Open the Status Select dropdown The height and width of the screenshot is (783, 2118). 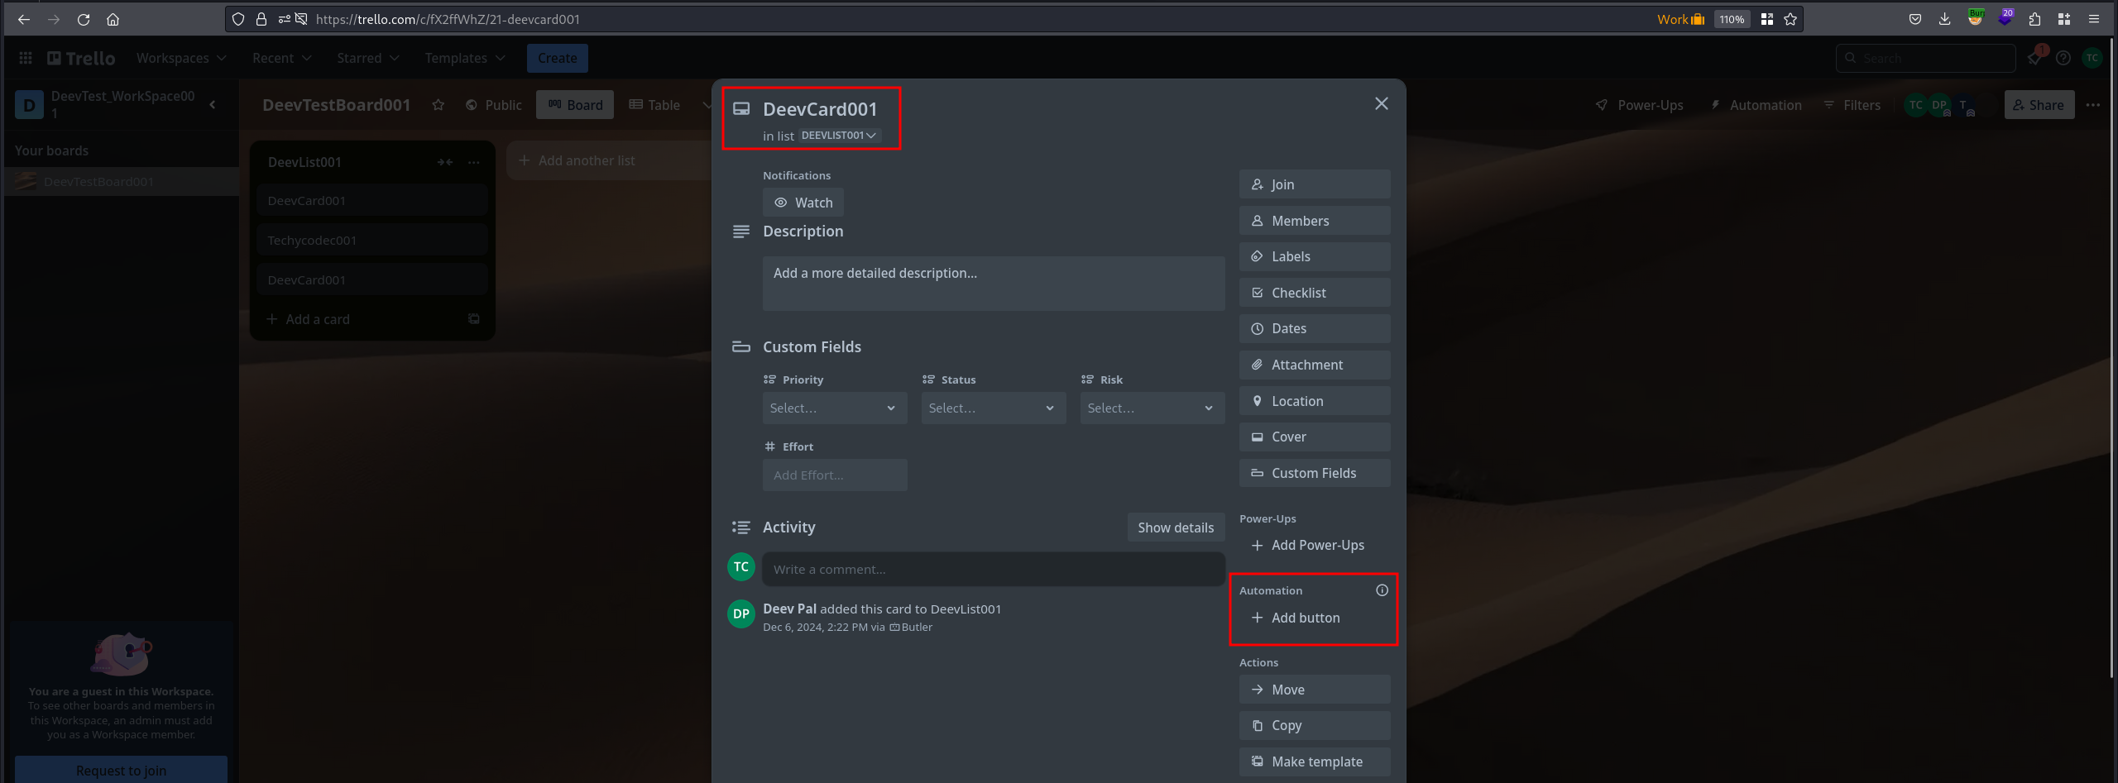(x=994, y=408)
